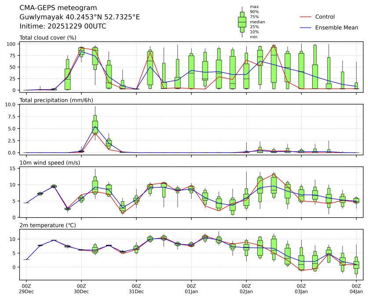The width and height of the screenshot is (368, 299).
Task: Click the red Control legend line
Action: [305, 17]
